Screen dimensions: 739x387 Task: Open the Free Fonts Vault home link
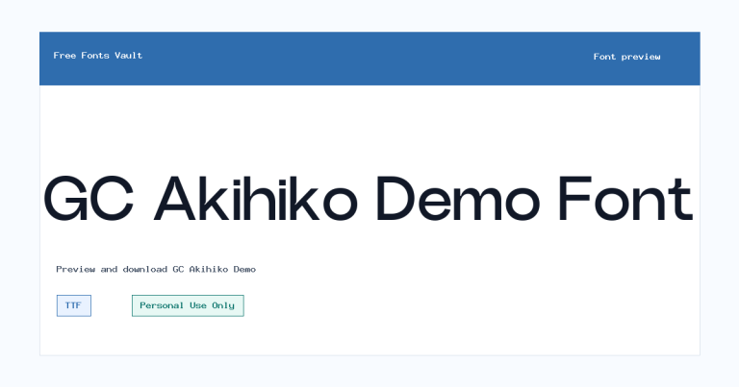click(x=97, y=56)
